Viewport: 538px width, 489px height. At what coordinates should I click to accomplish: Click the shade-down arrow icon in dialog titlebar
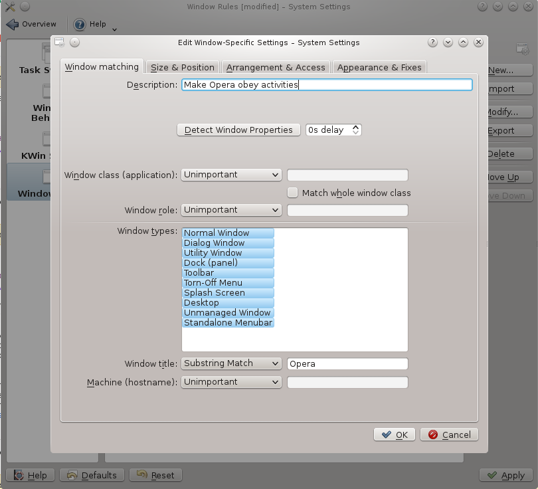tap(448, 42)
